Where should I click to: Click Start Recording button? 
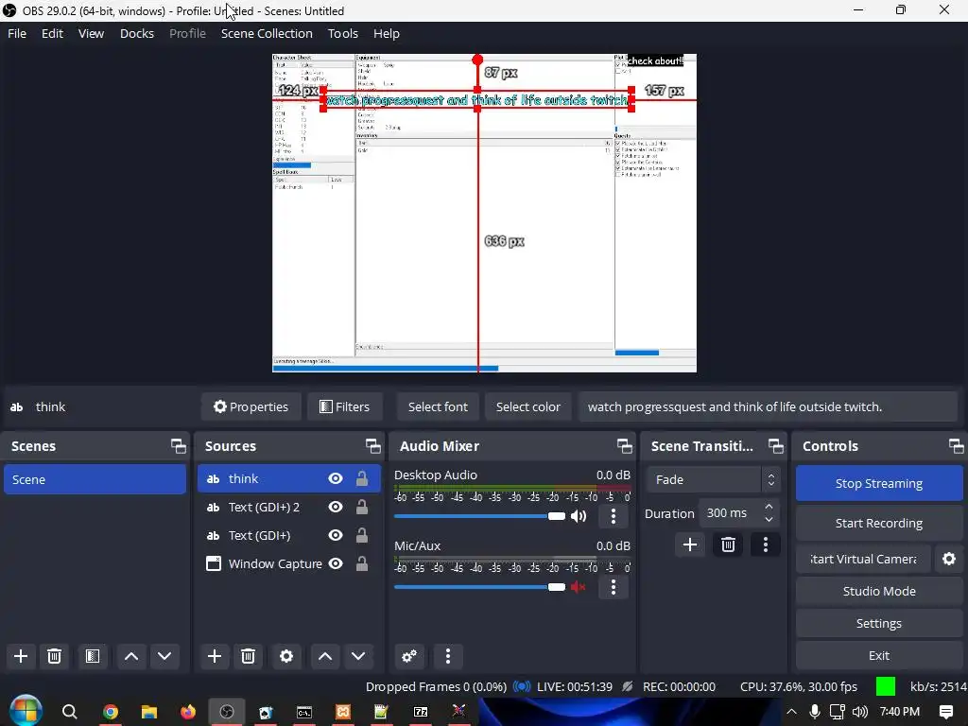pyautogui.click(x=879, y=523)
